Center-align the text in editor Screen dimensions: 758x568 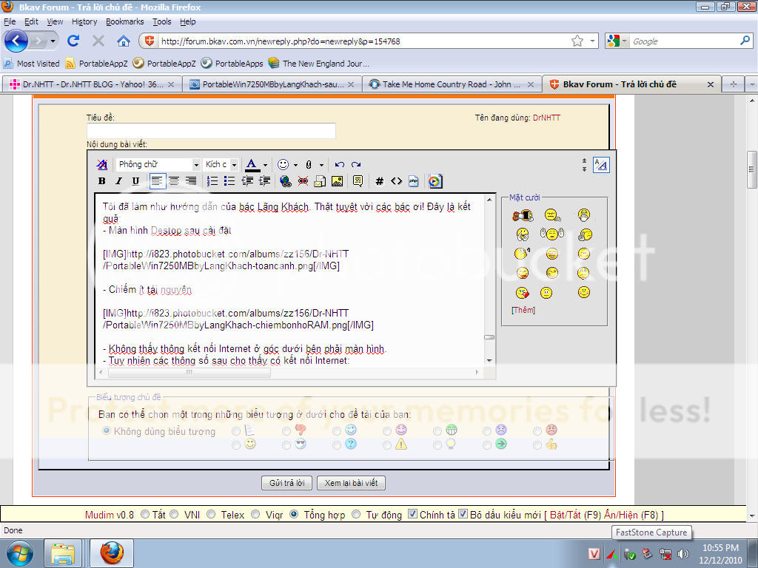pos(174,181)
